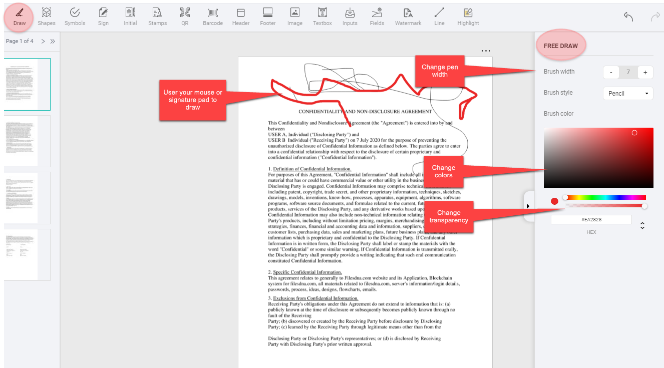Image resolution: width=664 pixels, height=368 pixels.
Task: Choose the Symbols tool
Action: click(x=75, y=17)
